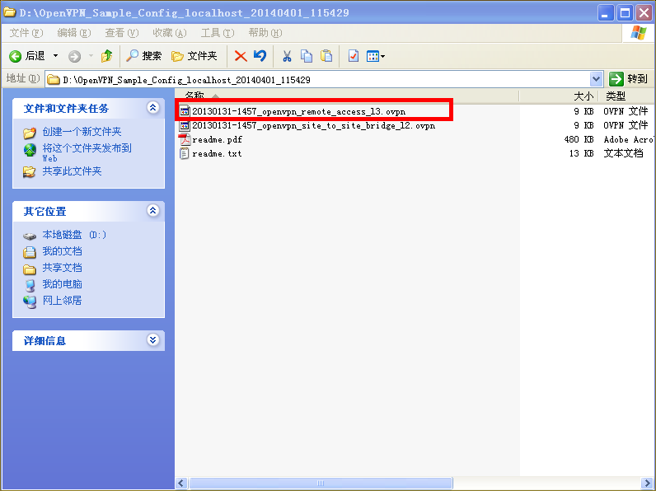Collapse the 文件和文件夹任务 panel
Viewport: 656px width, 491px height.
(153, 108)
